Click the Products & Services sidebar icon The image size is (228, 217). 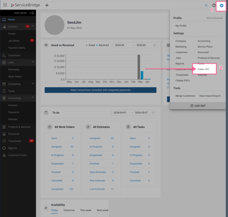4,127
